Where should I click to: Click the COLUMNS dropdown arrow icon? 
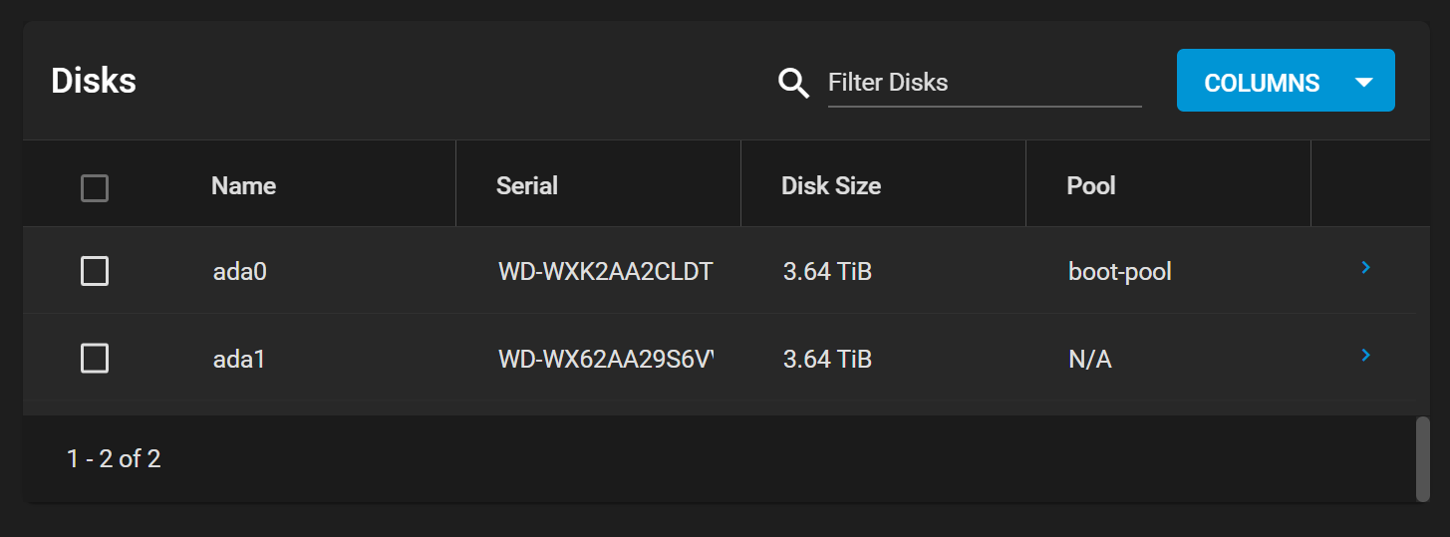(x=1364, y=83)
